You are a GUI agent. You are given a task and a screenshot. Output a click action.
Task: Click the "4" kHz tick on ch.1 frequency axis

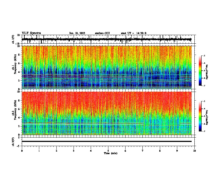coord(19,72)
